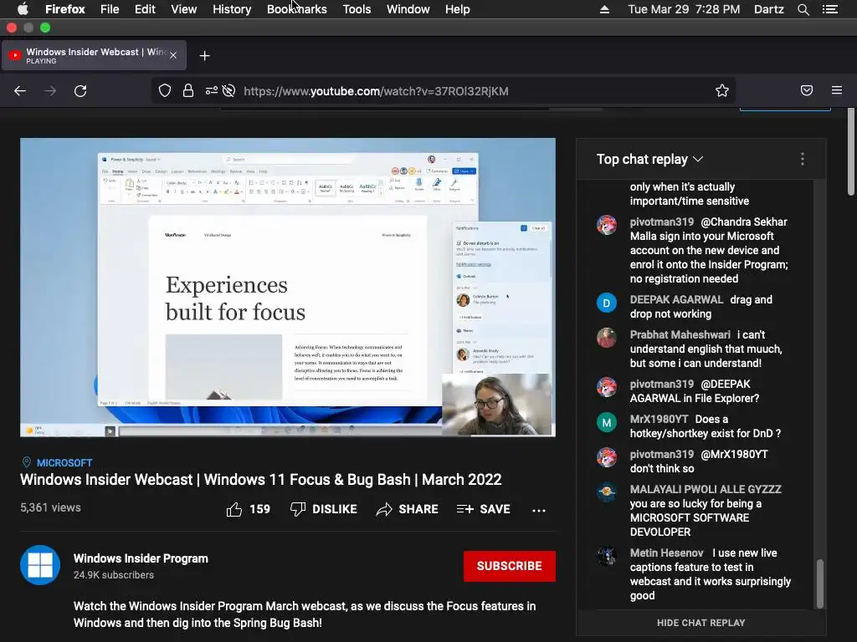Click the video description text
This screenshot has height=642, width=857.
[305, 614]
